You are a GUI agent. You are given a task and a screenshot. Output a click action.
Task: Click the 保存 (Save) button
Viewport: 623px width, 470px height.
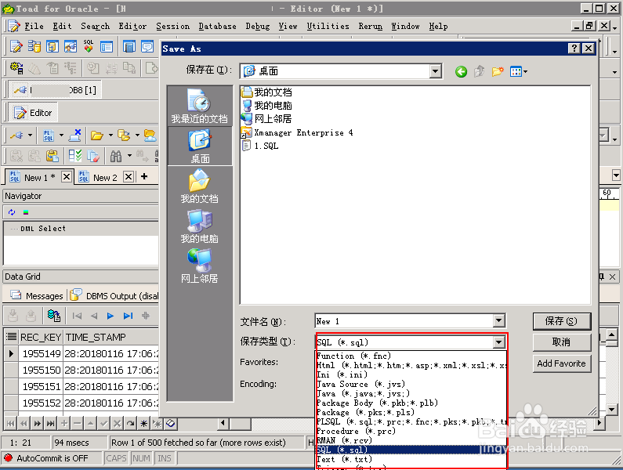point(561,321)
